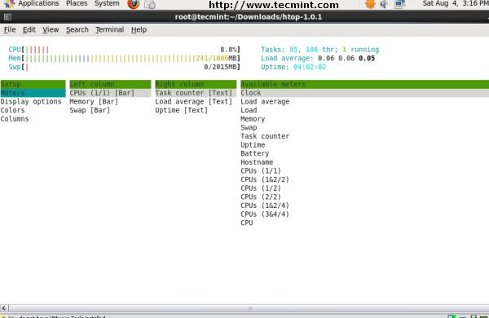Select Hostname in available meters
Viewport: 489px width, 318px height.
point(257,162)
